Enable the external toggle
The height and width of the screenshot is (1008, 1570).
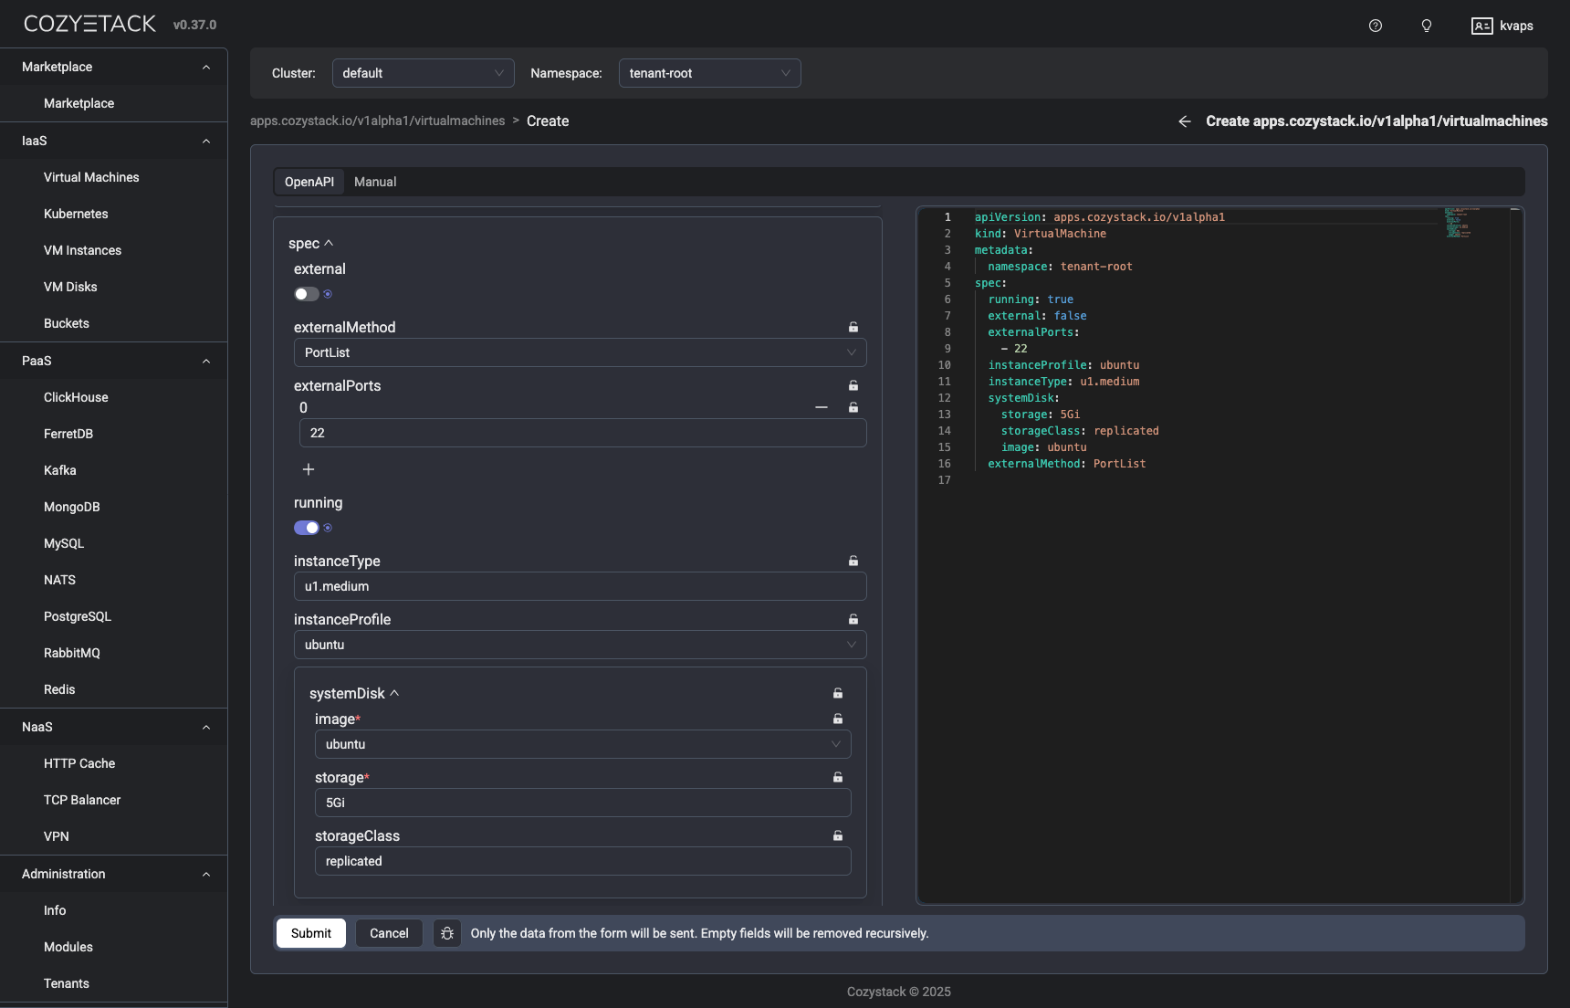pos(306,294)
